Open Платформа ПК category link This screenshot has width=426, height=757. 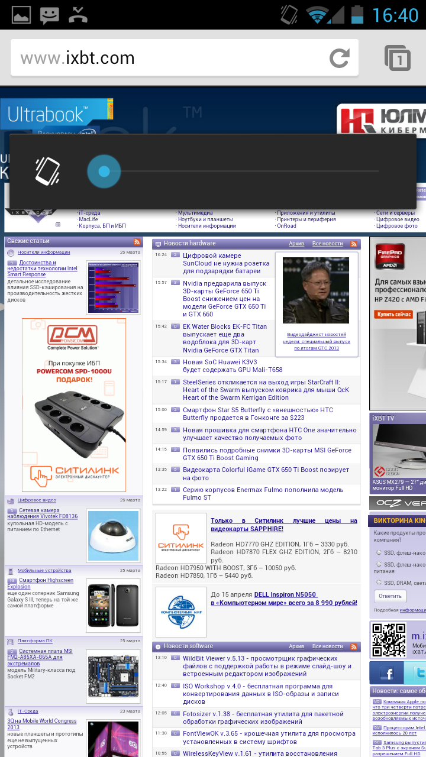pyautogui.click(x=35, y=640)
